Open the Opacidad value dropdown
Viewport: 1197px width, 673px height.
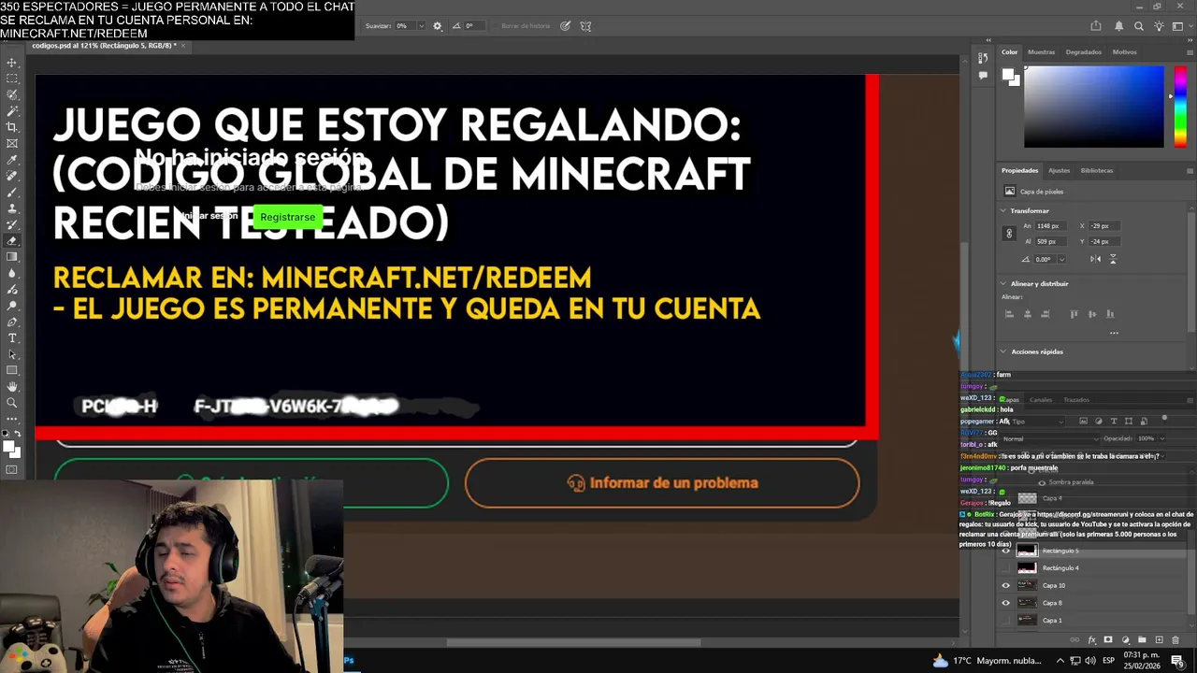1161,438
